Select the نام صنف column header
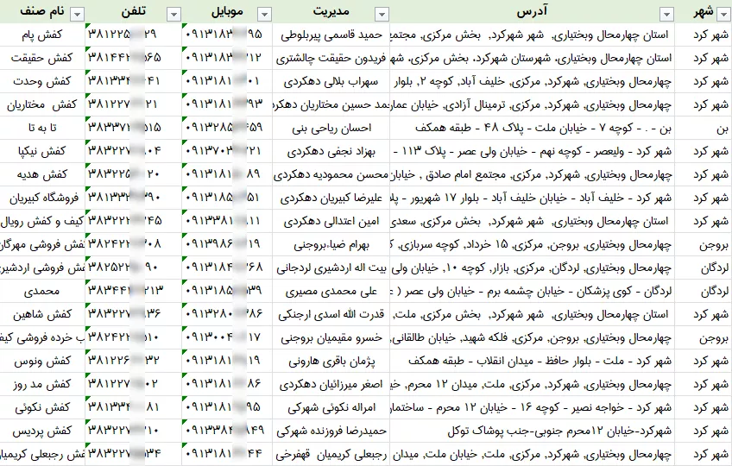 [42, 11]
